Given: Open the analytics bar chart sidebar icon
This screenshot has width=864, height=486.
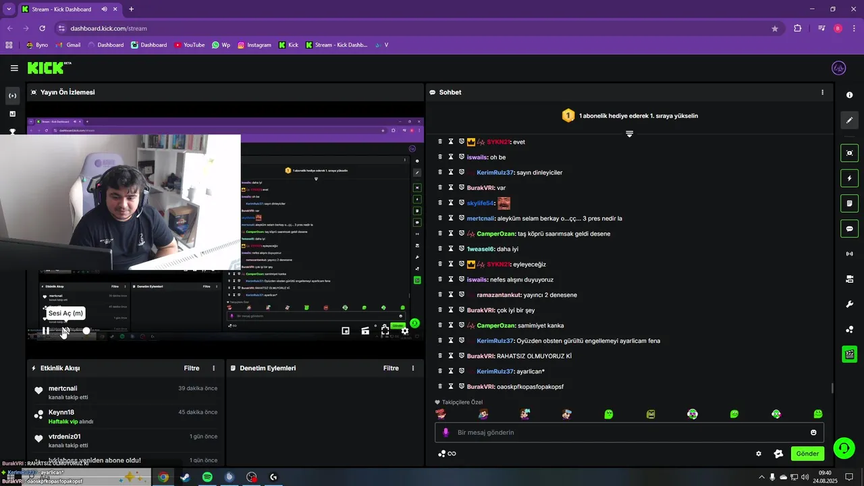Looking at the screenshot, I should click(12, 114).
